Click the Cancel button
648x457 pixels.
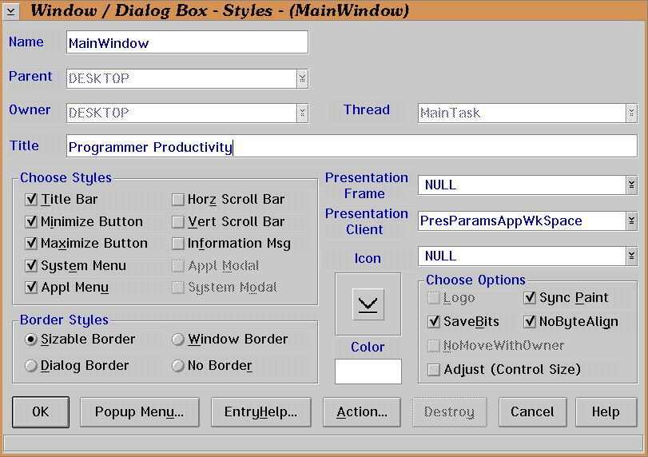[532, 412]
